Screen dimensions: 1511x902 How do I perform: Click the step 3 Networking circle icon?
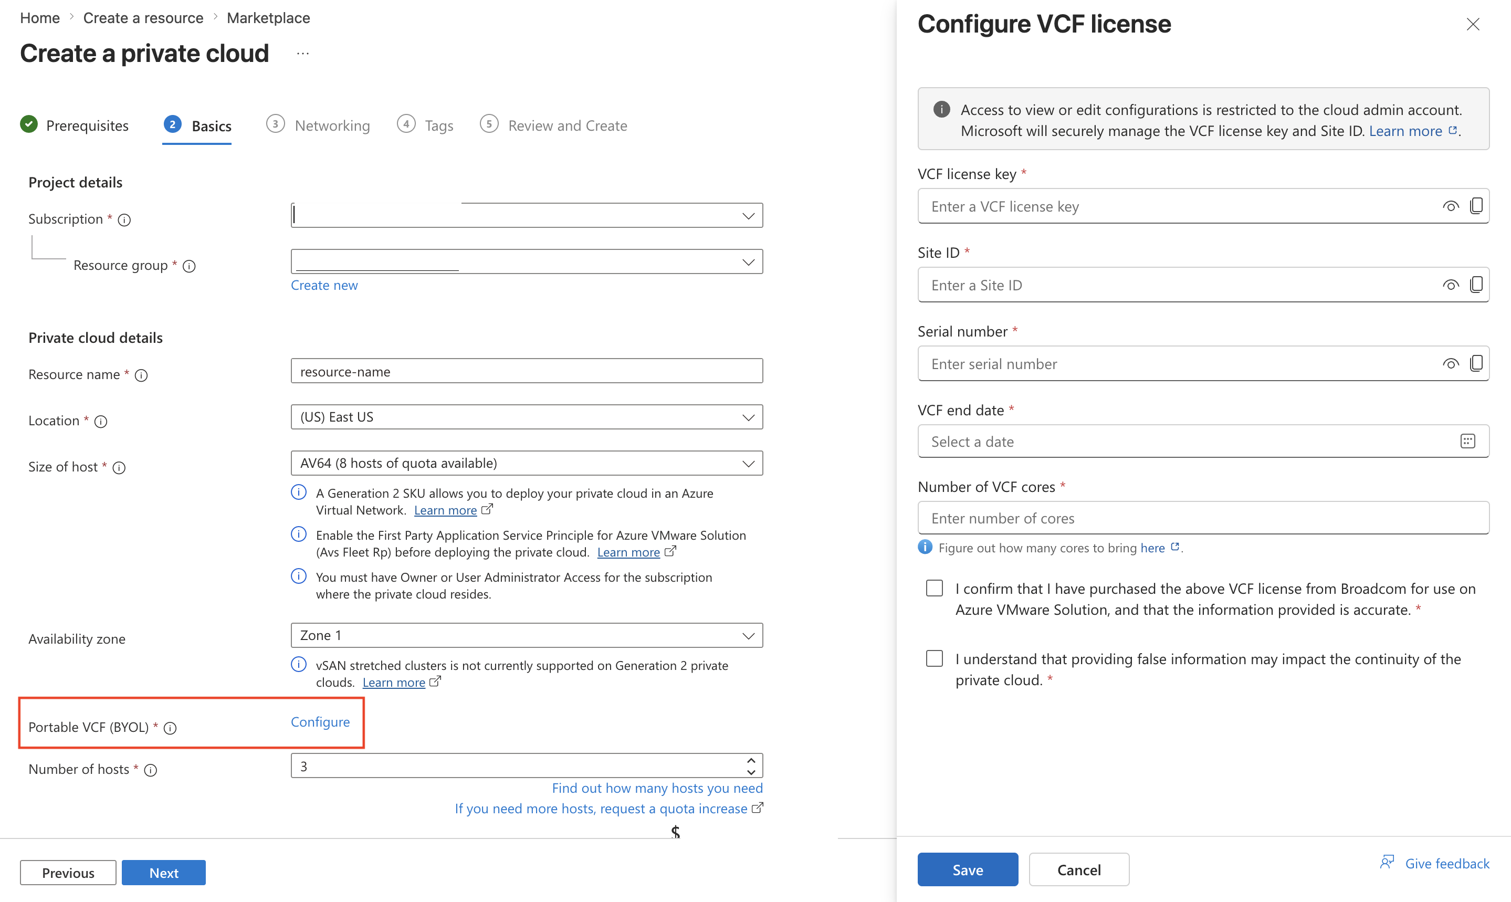275,124
